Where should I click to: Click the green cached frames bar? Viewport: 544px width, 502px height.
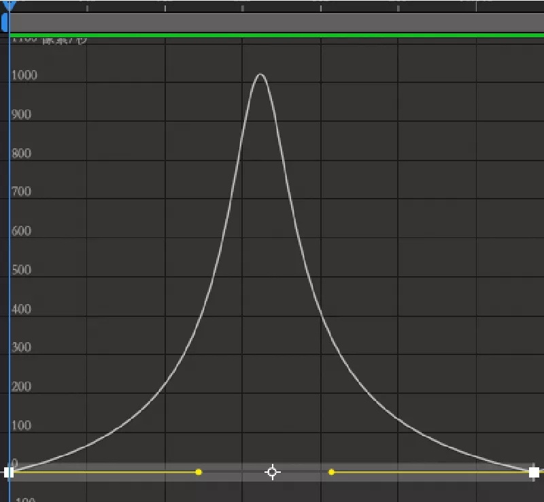(277, 35)
